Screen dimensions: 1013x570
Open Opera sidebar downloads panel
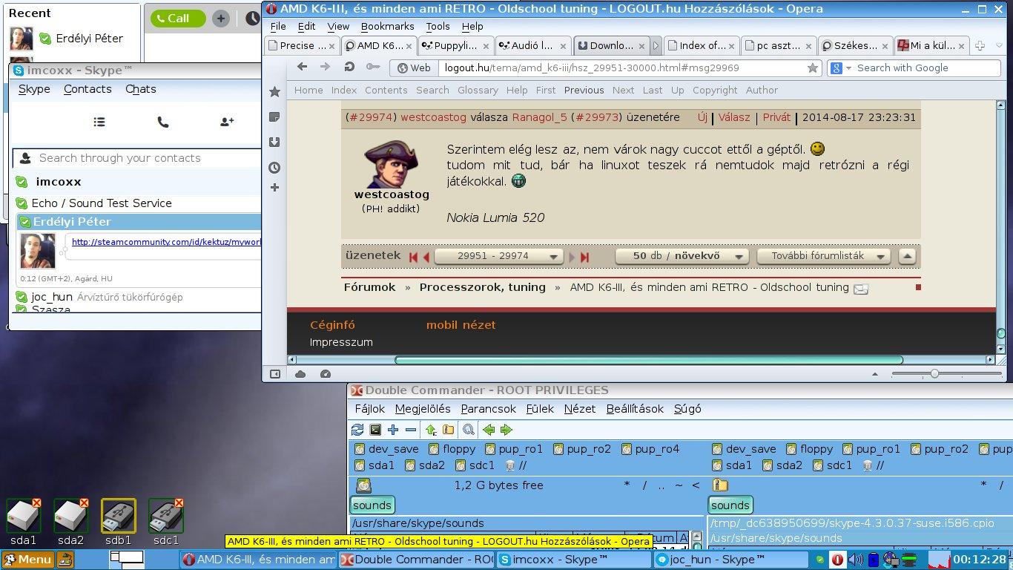tap(274, 142)
